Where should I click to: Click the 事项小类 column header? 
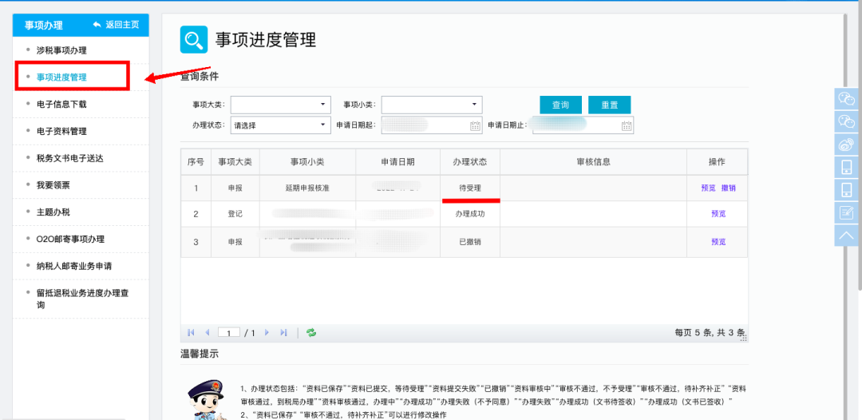(308, 161)
